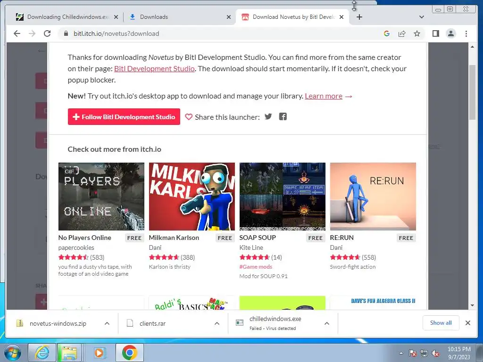Click the heart icon beside Share this launcher
This screenshot has width=483, height=362.
click(x=189, y=117)
